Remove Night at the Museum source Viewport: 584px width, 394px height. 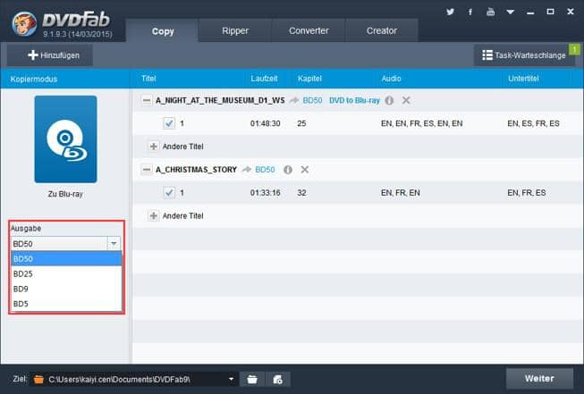pos(406,100)
